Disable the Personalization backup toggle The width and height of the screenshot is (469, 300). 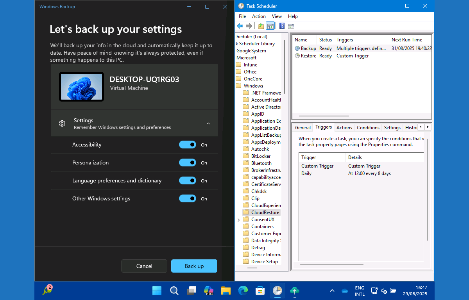[188, 162]
